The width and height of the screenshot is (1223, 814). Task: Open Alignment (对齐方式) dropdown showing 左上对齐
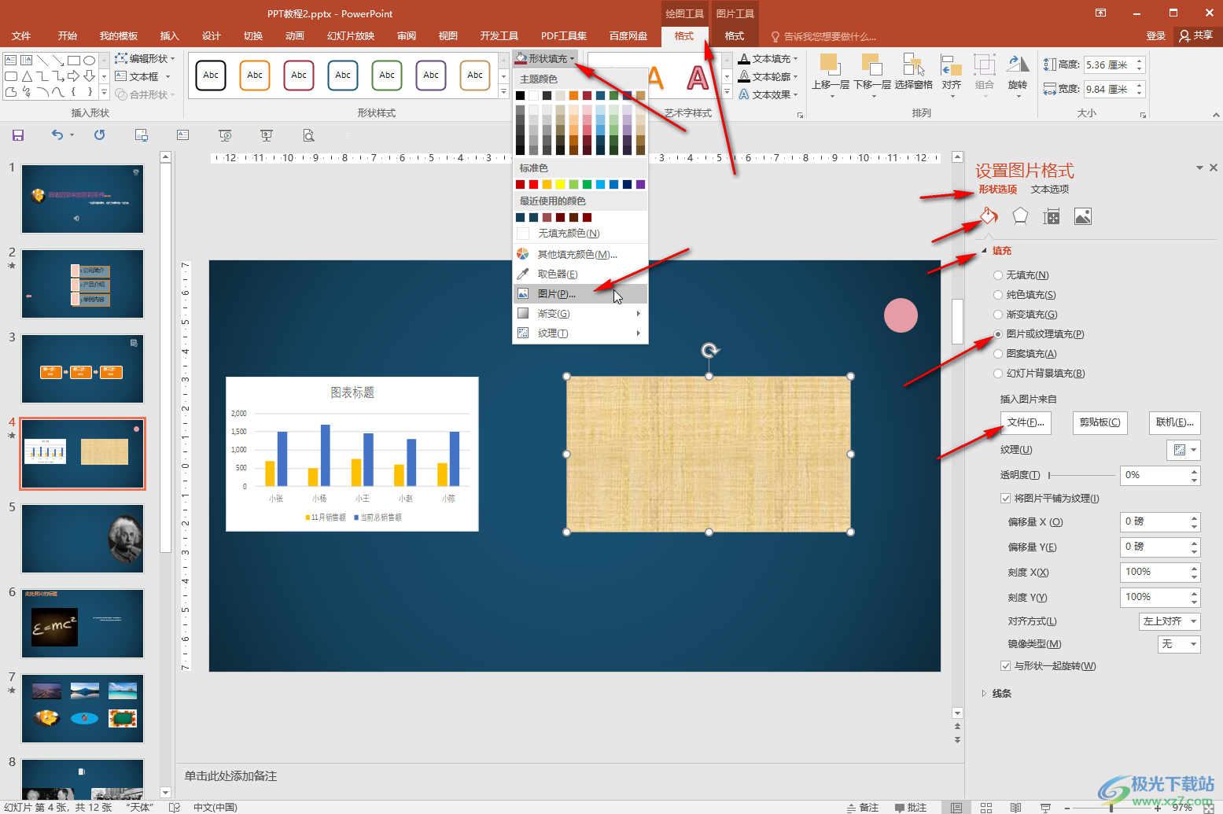click(x=1170, y=621)
